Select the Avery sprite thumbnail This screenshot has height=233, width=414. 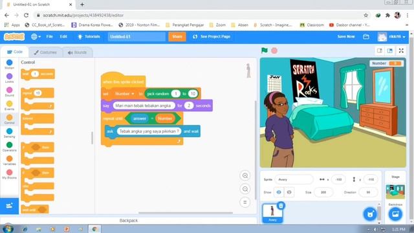click(x=272, y=213)
